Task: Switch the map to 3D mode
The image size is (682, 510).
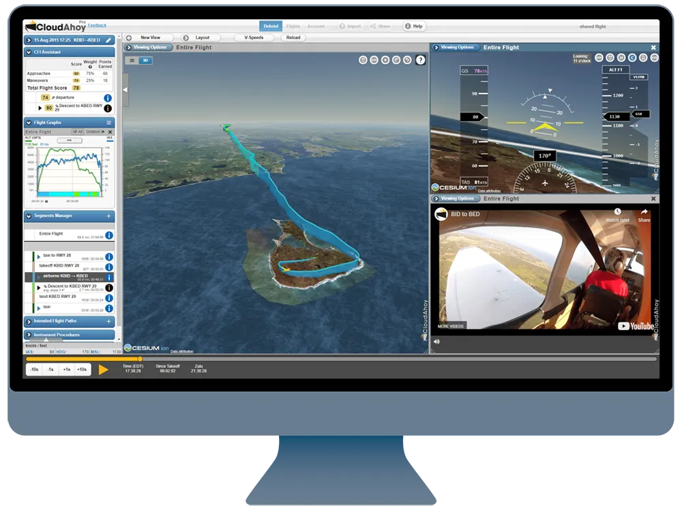Action: [145, 61]
